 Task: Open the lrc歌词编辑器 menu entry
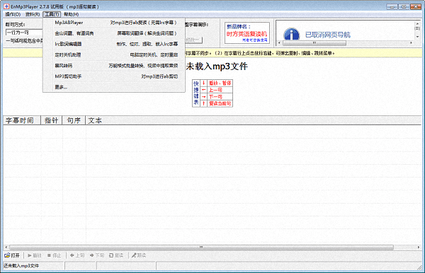pos(114,44)
